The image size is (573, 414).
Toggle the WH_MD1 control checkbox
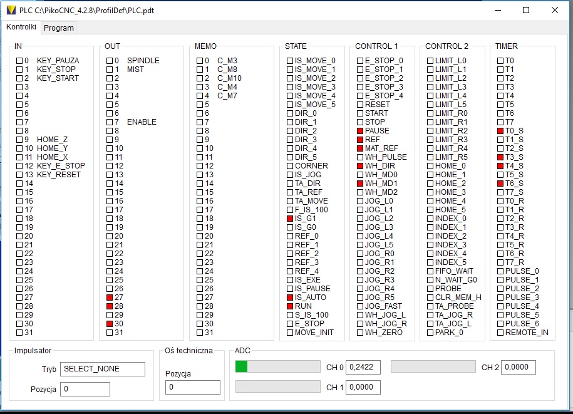(360, 184)
